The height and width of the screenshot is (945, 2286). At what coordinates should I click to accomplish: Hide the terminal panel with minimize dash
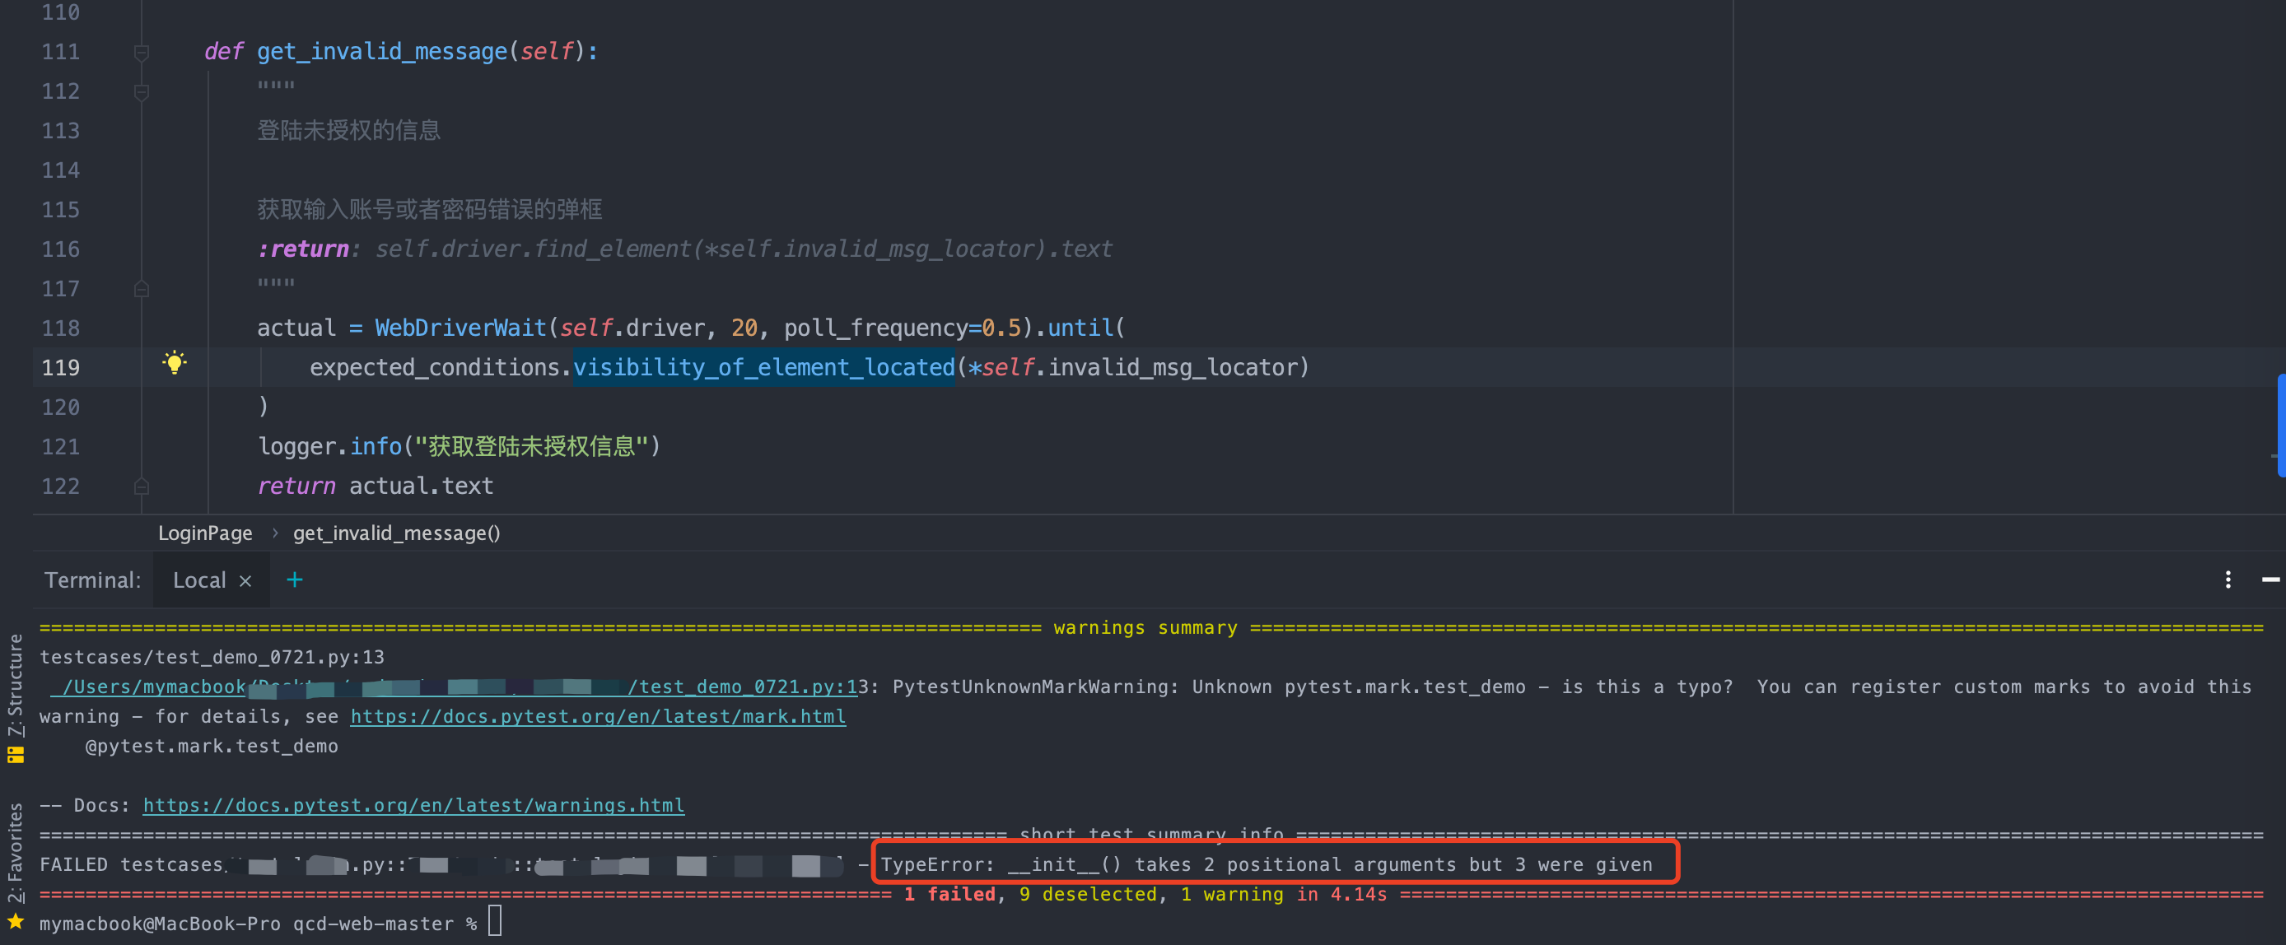point(2270,580)
